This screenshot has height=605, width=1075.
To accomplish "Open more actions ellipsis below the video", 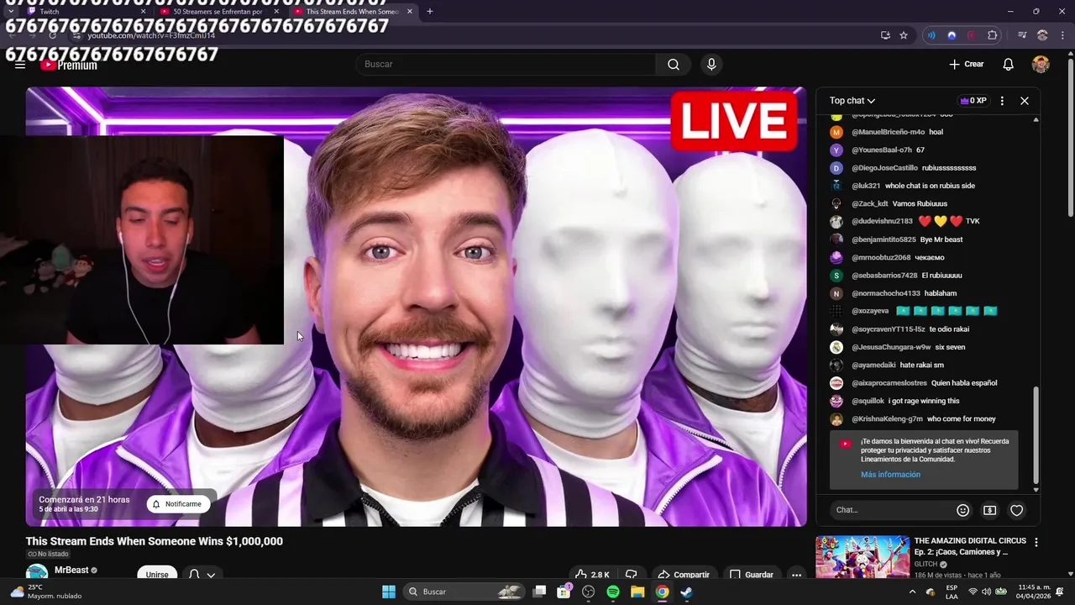I will click(x=796, y=575).
